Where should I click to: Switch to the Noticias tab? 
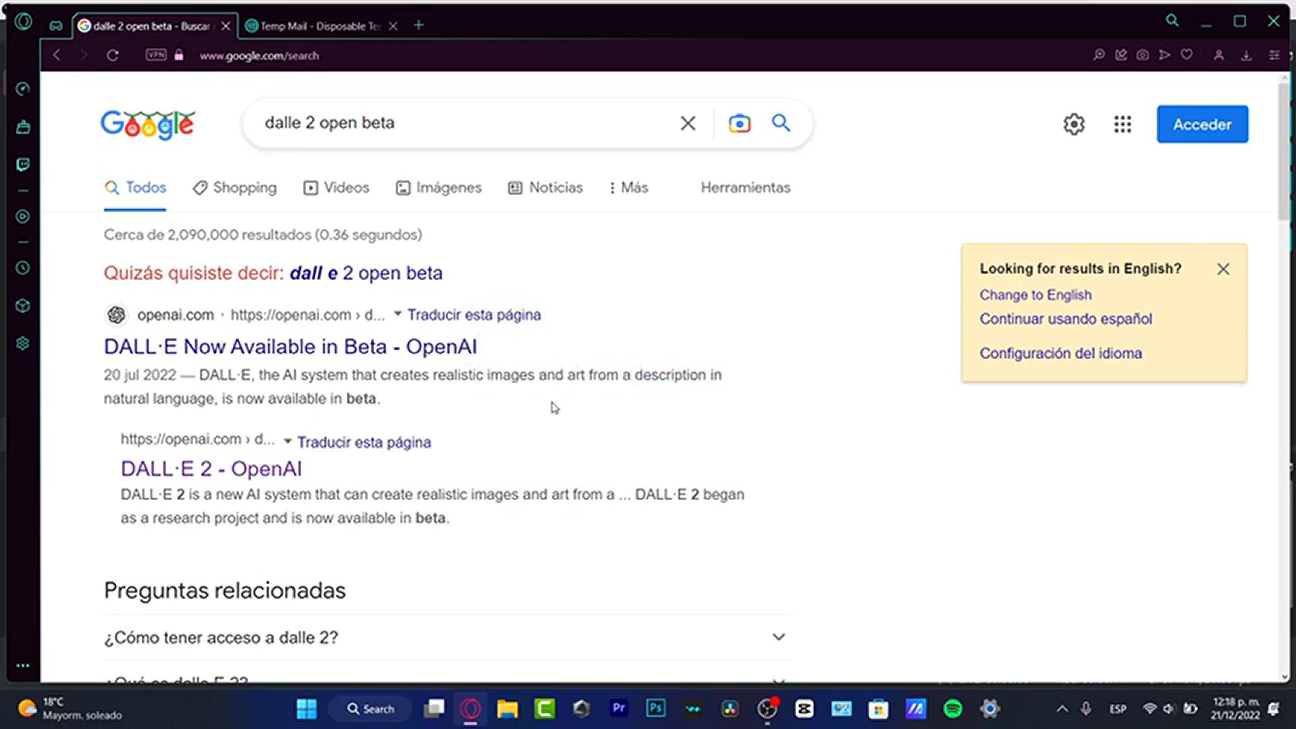click(x=545, y=188)
